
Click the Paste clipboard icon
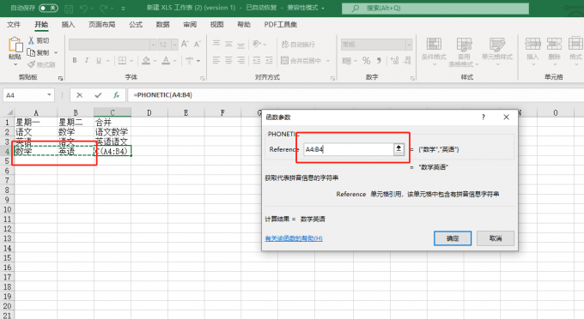15,45
